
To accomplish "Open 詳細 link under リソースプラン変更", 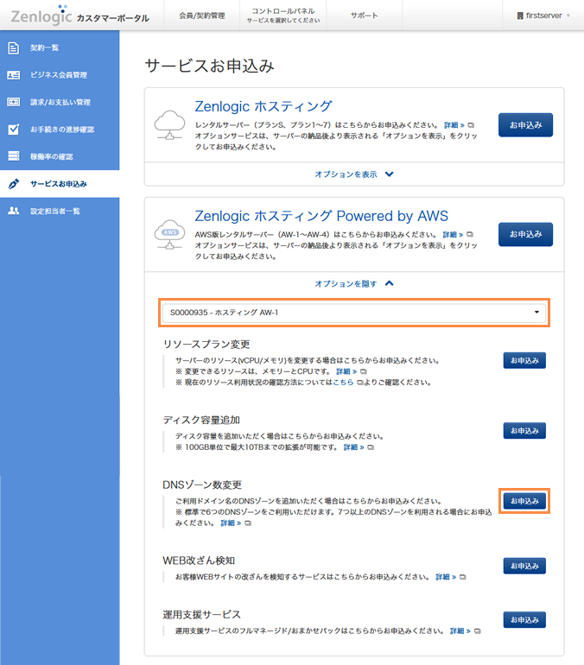I will pyautogui.click(x=346, y=371).
